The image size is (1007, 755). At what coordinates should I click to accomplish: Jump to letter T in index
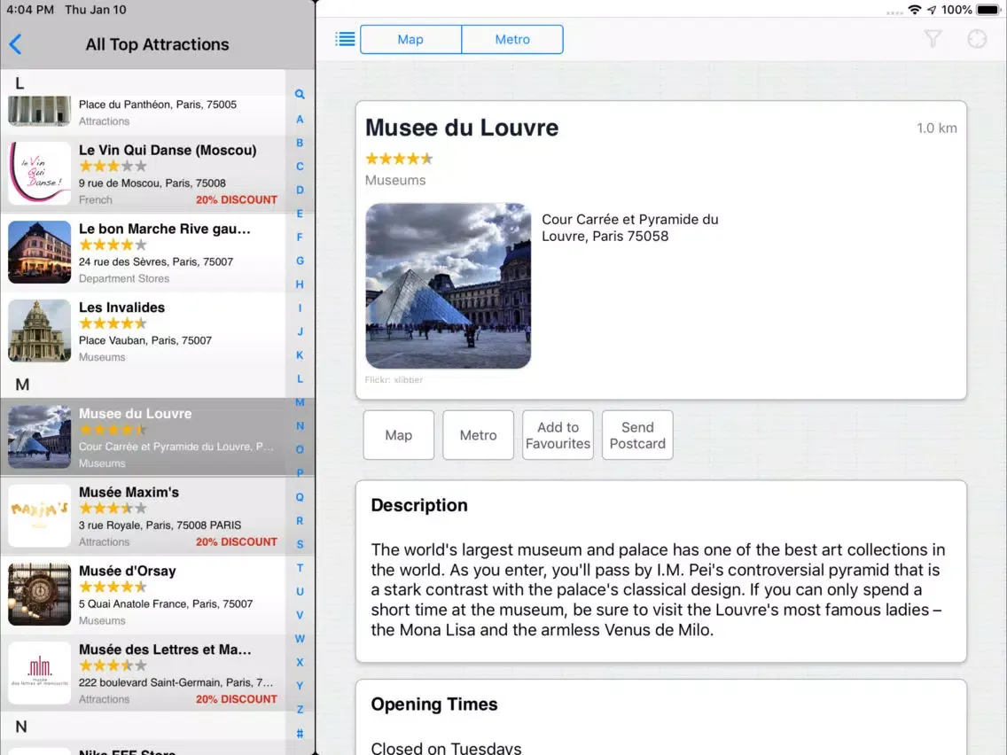[x=300, y=567]
